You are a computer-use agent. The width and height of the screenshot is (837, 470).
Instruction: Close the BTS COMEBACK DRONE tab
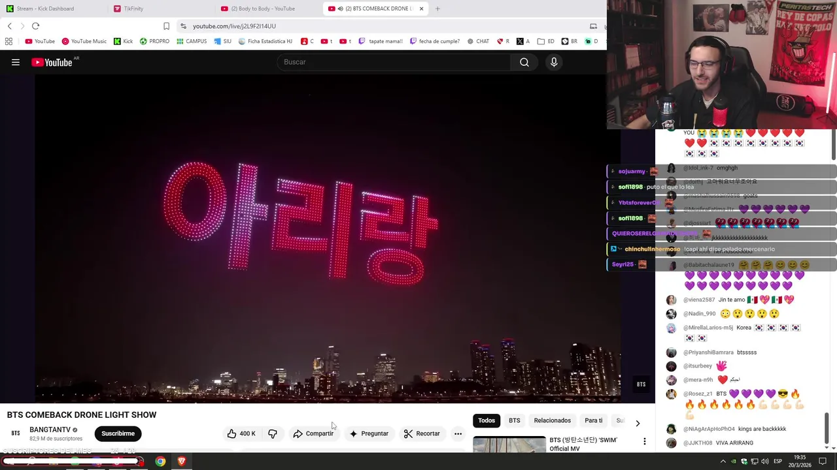[x=421, y=8]
